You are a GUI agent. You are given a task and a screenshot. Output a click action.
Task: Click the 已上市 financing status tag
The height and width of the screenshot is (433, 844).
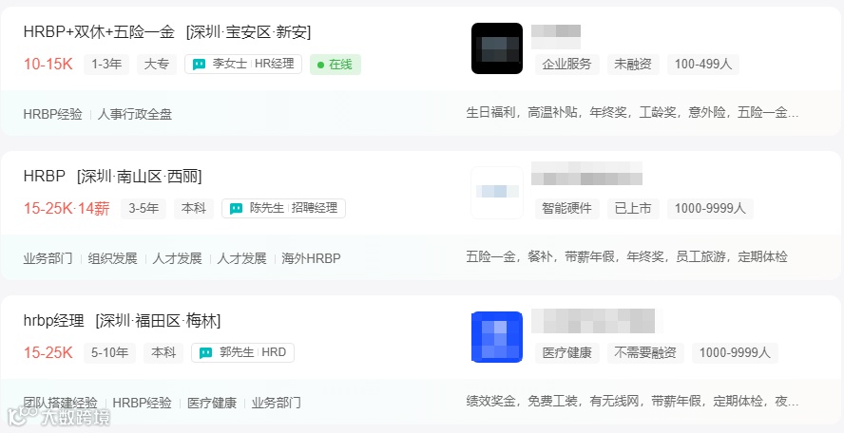pos(633,209)
